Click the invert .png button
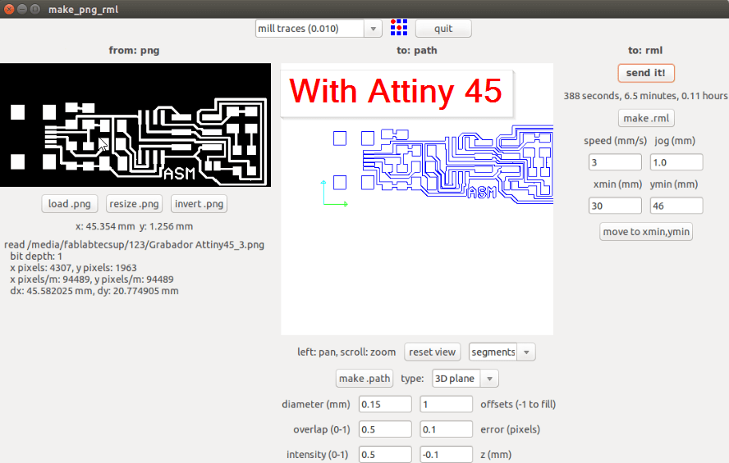The image size is (729, 463). tap(199, 204)
